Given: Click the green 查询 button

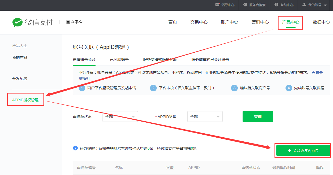Looking at the screenshot, I should (258, 116).
